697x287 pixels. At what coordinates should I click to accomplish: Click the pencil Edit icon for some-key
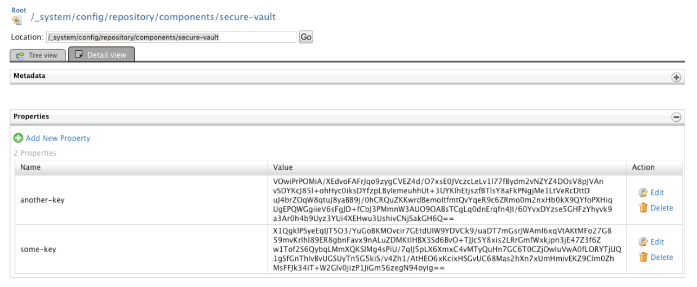[643, 242]
